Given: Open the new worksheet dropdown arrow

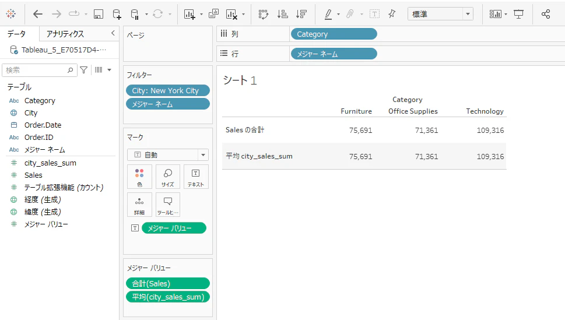Looking at the screenshot, I should click(201, 15).
